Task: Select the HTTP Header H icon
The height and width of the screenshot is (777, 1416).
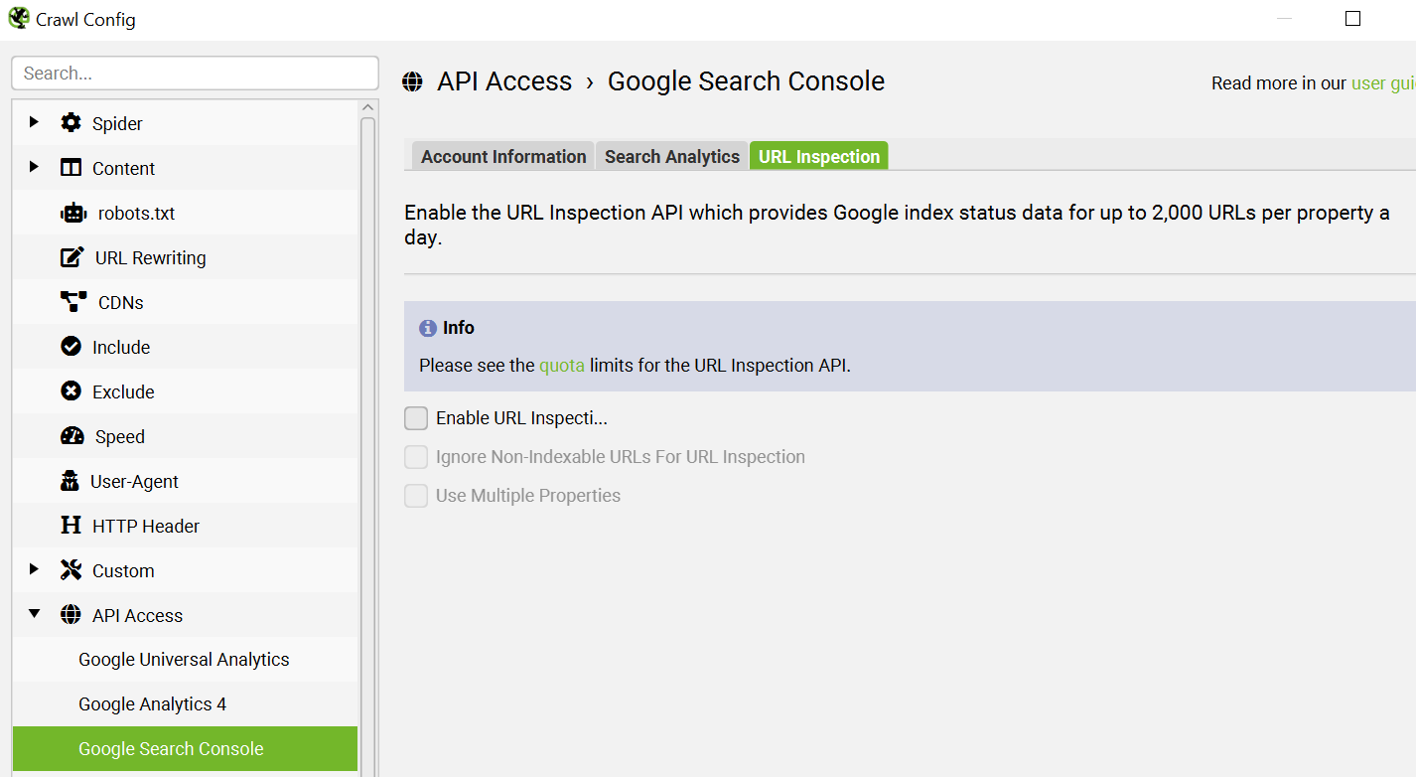Action: [71, 526]
